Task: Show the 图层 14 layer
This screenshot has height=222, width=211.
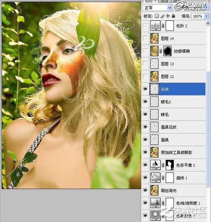Action: point(145,38)
